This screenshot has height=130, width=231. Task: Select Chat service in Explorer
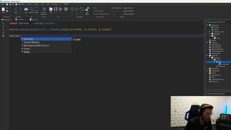coord(213,77)
